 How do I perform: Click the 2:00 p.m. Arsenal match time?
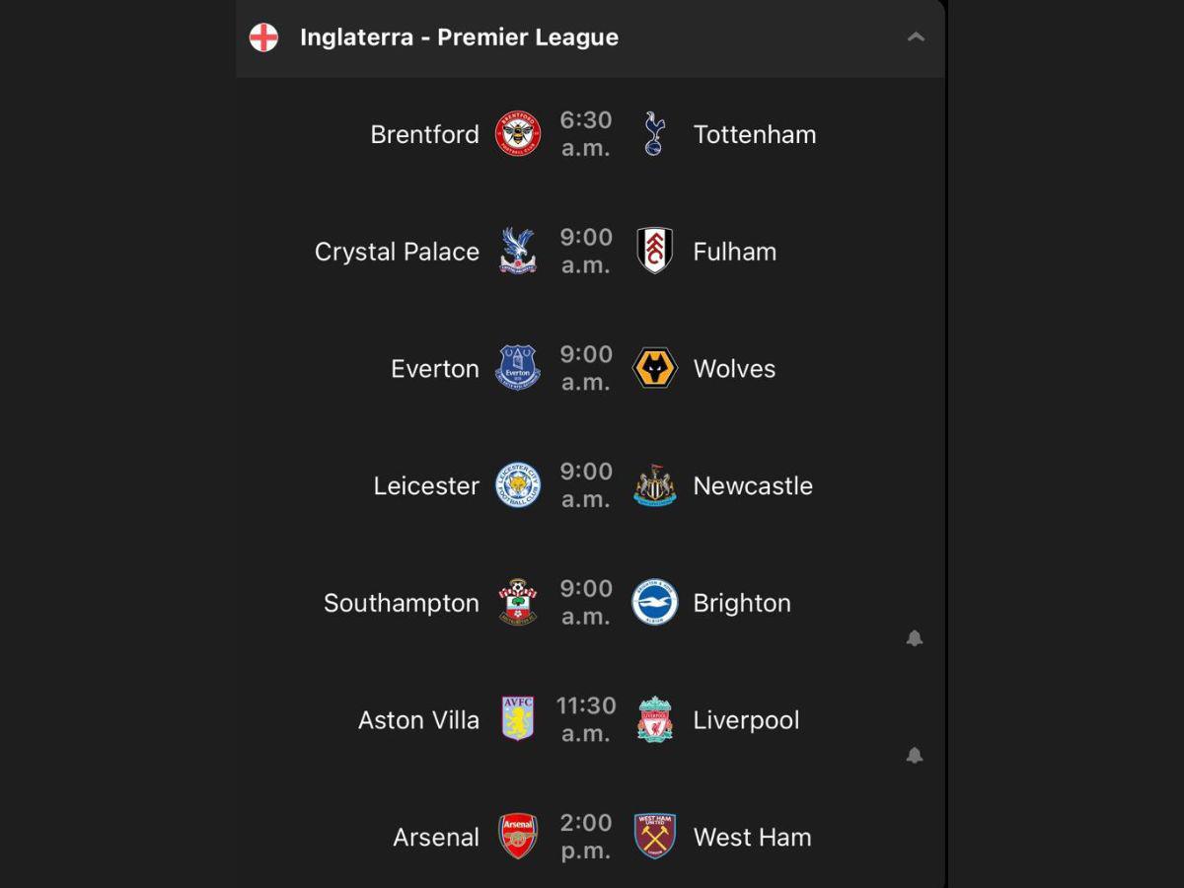tap(586, 837)
